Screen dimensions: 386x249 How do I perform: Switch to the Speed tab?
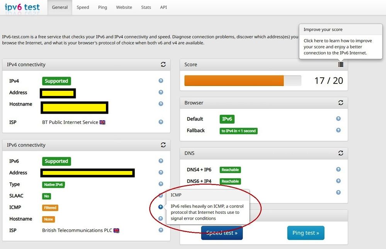pyautogui.click(x=83, y=7)
